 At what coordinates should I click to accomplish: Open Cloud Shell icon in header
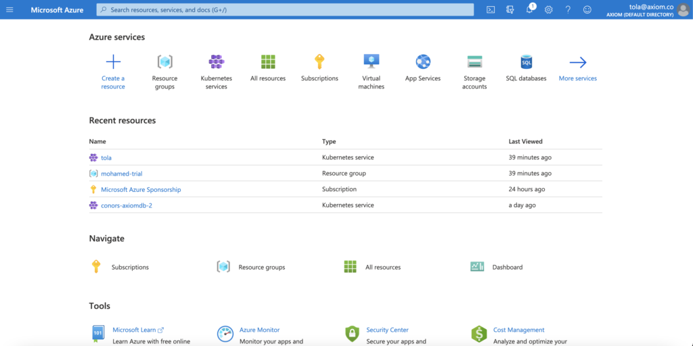491,9
